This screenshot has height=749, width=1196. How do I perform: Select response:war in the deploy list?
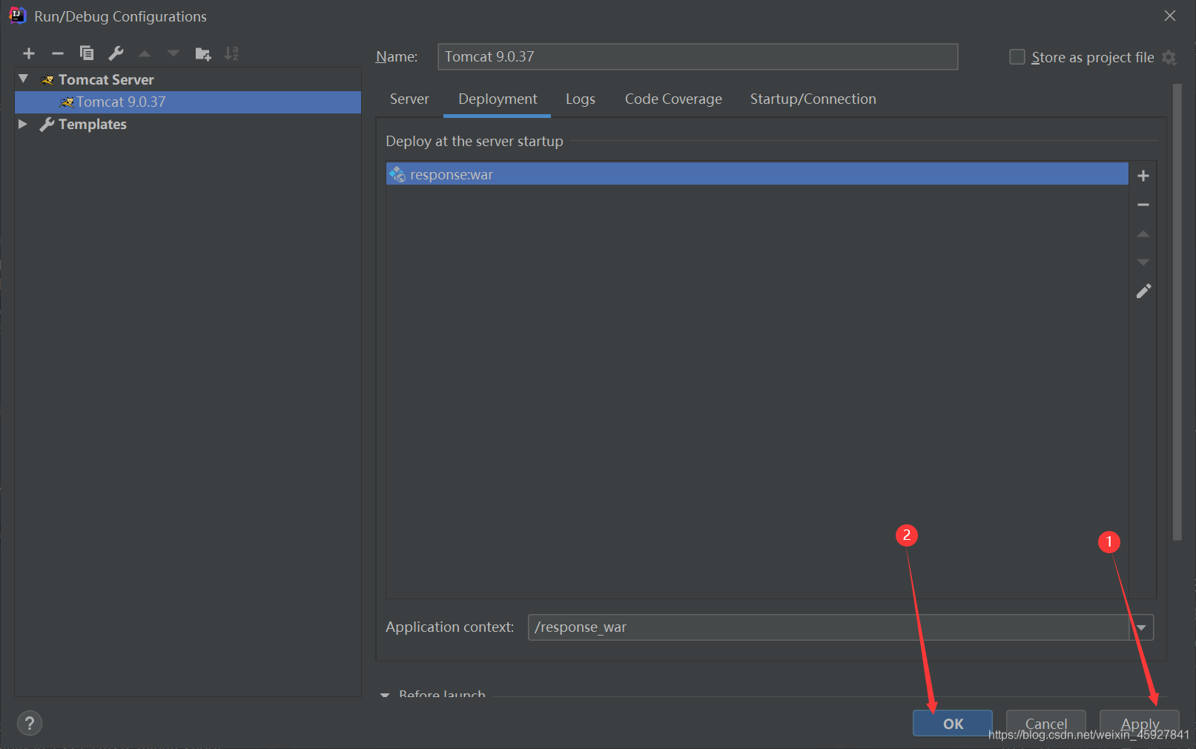click(757, 174)
